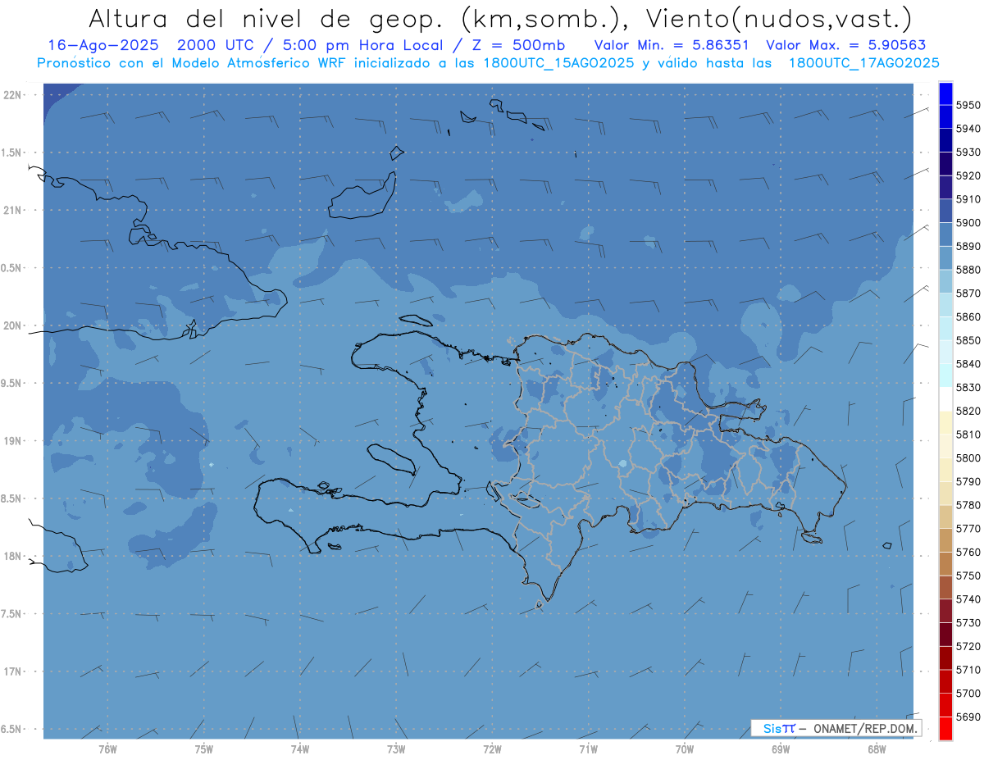Click the '68W' longitude axis label
The height and width of the screenshot is (760, 984).
pos(877,749)
